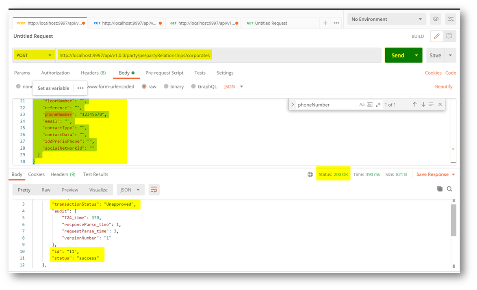
Task: Select the GraphQL body radio button
Action: point(193,87)
